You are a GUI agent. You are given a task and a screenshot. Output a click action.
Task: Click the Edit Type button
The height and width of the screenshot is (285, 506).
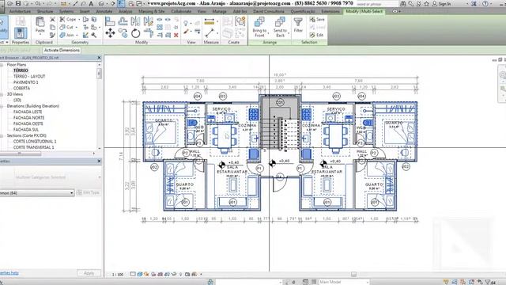tap(88, 192)
